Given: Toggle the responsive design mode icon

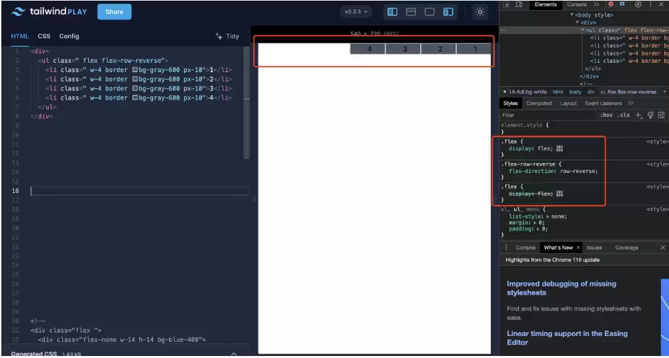Looking at the screenshot, I should 448,12.
